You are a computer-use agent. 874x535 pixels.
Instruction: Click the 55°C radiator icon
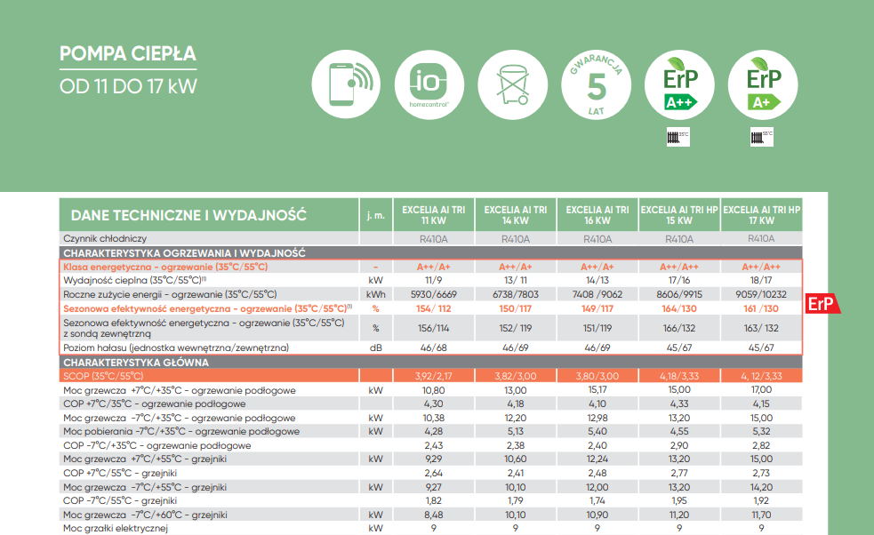tap(761, 137)
